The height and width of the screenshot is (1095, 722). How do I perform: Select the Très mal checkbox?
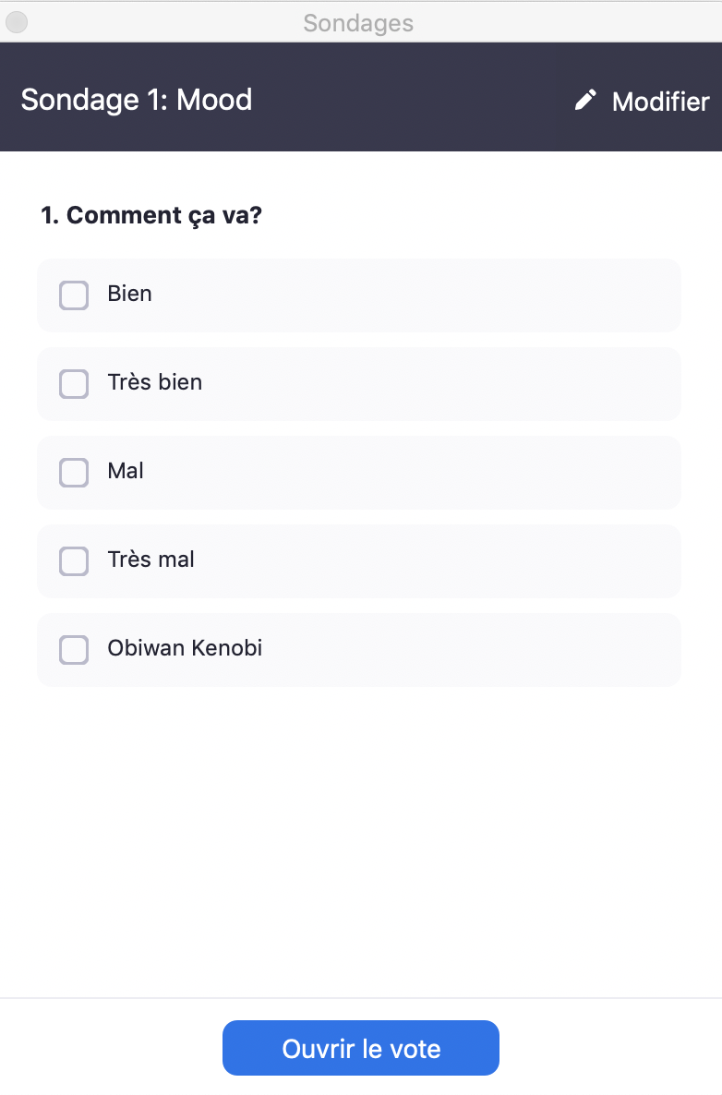[x=74, y=561]
